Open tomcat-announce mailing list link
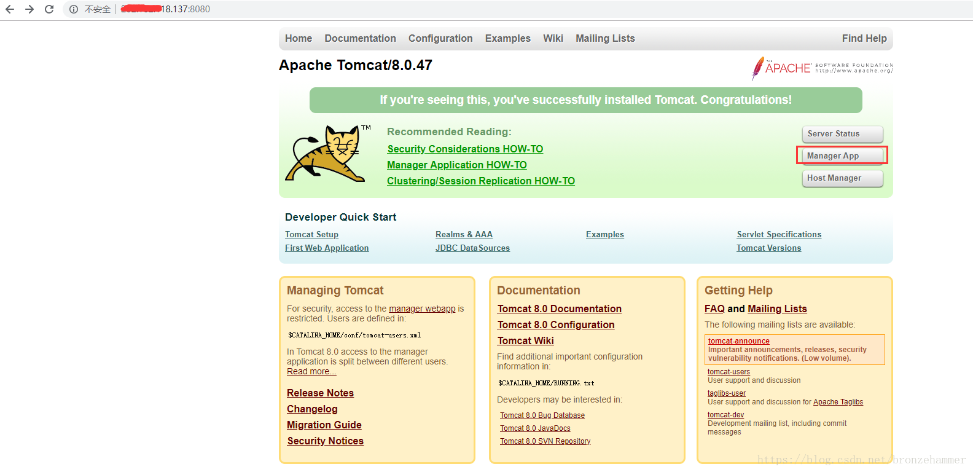The width and height of the screenshot is (973, 472). pos(738,341)
